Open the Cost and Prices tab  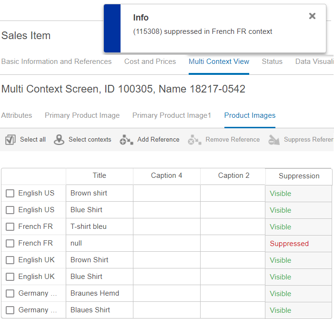[x=150, y=62]
